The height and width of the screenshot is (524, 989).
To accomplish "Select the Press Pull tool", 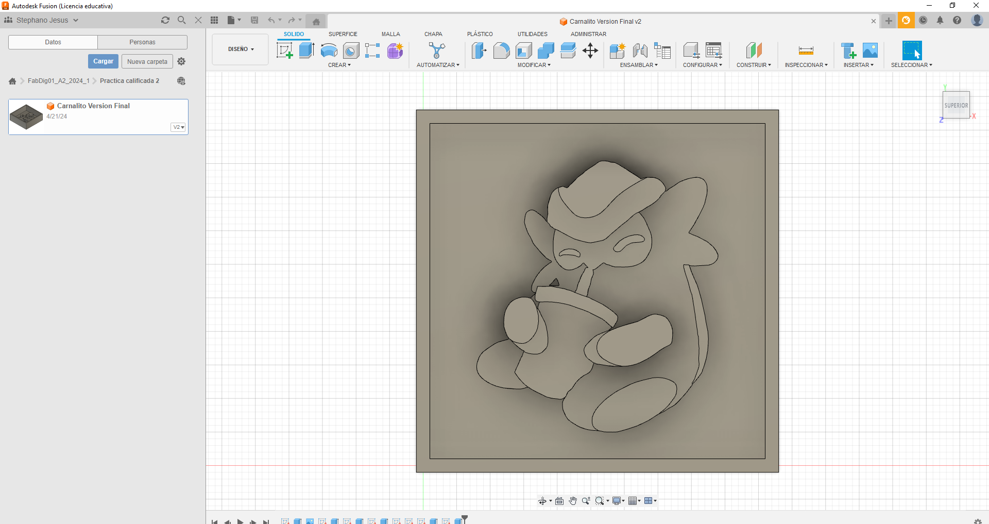I will pos(479,50).
